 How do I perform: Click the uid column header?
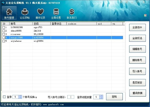(104, 24)
